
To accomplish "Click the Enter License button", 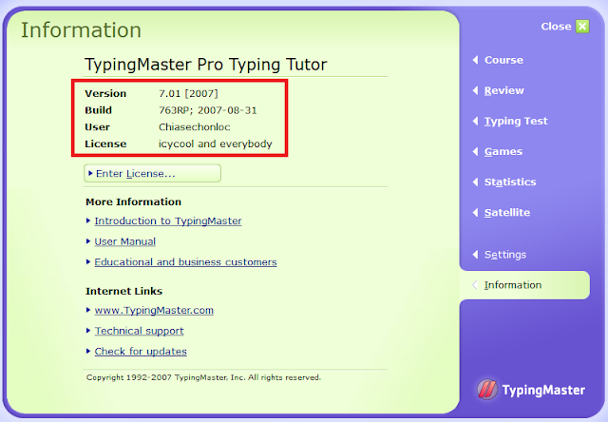I will pos(152,173).
